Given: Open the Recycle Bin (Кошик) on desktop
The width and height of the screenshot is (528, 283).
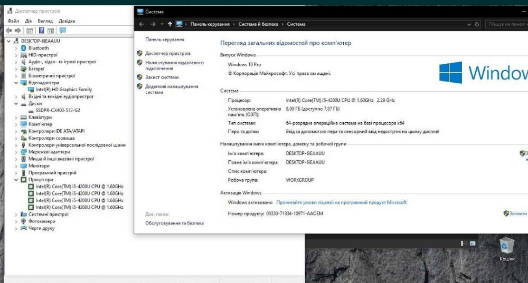Looking at the screenshot, I should click(507, 248).
